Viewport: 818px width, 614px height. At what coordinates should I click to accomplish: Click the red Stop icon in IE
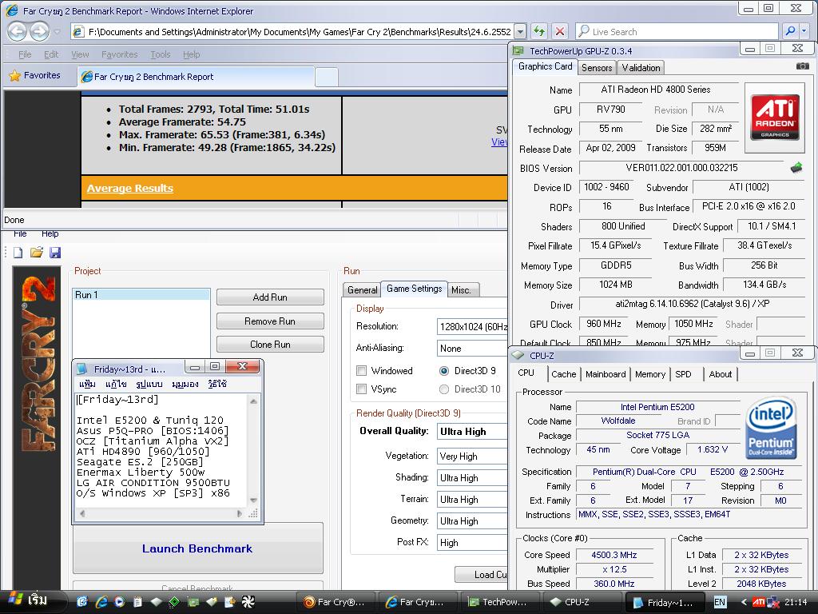(x=560, y=31)
